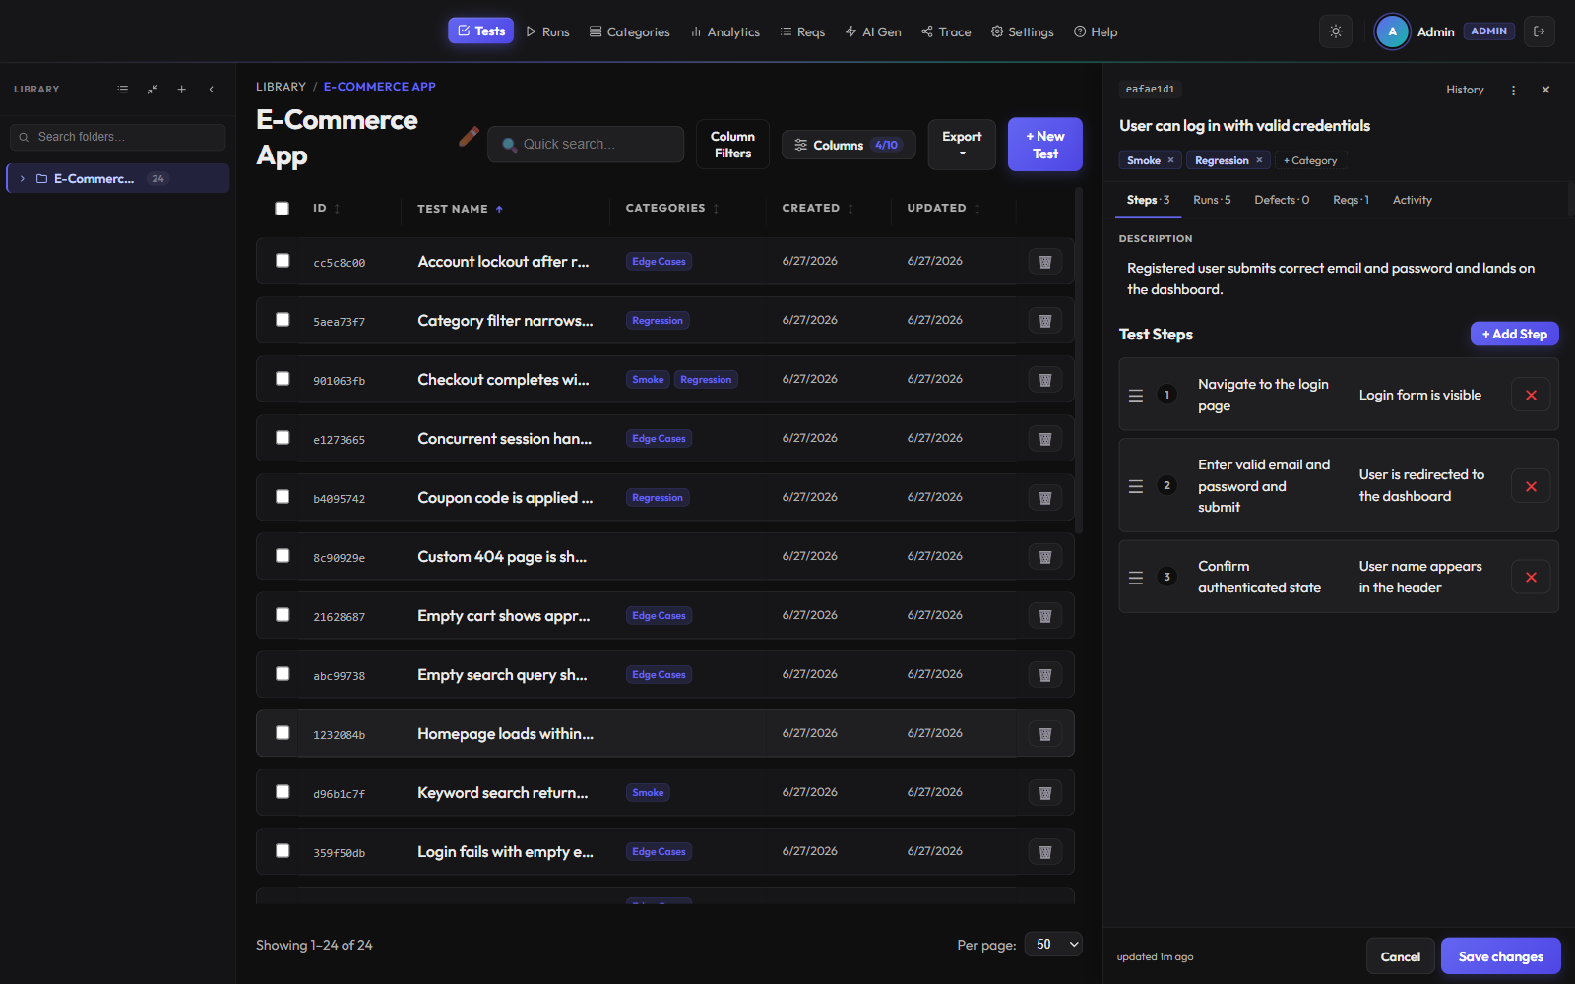
Task: Delete the Custom 404 page test row
Action: [x=1045, y=557]
